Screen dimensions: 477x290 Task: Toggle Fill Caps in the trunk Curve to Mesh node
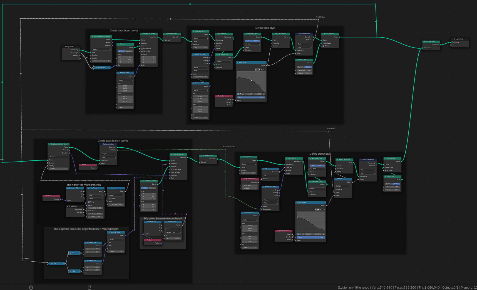pyautogui.click(x=323, y=46)
